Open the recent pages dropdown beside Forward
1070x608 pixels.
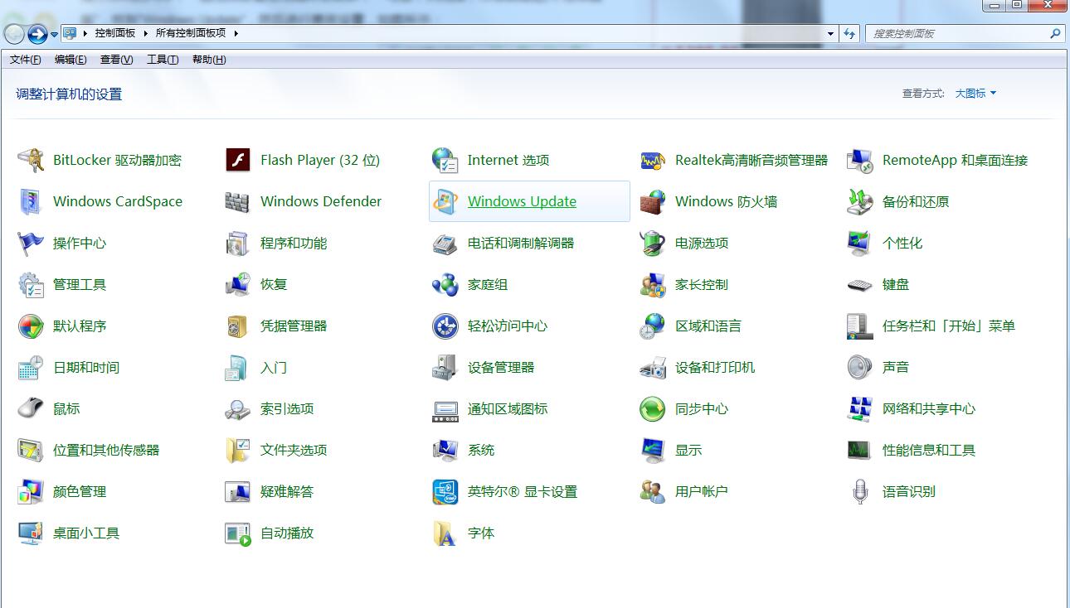point(54,34)
